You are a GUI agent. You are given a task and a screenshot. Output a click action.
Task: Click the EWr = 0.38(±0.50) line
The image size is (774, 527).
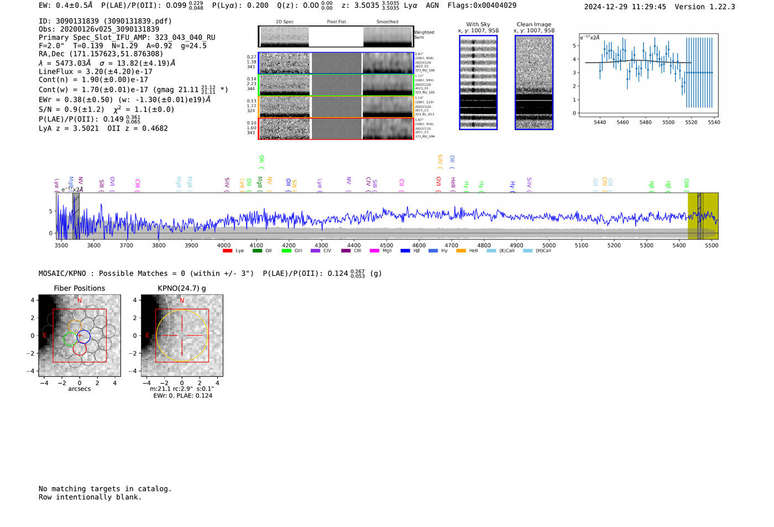point(125,100)
